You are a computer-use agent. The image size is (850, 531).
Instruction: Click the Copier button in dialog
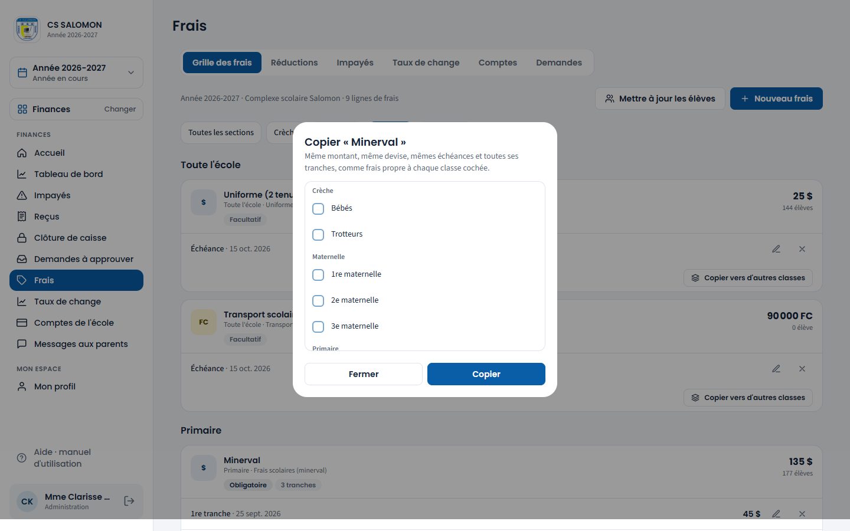(486, 374)
